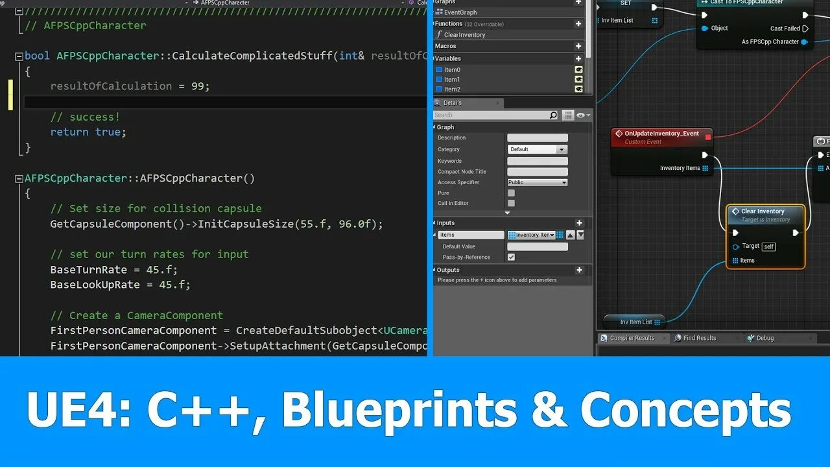This screenshot has height=467, width=830.
Task: Move items input up arrow
Action: coord(570,235)
